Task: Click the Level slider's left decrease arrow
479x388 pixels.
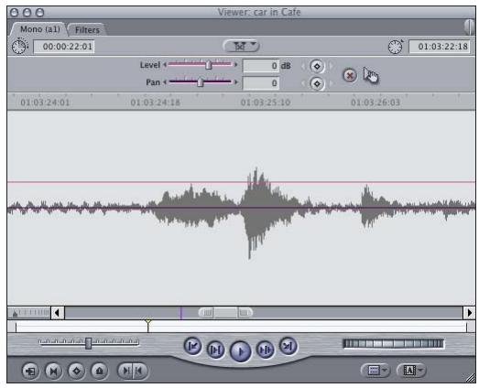Action: pyautogui.click(x=165, y=65)
